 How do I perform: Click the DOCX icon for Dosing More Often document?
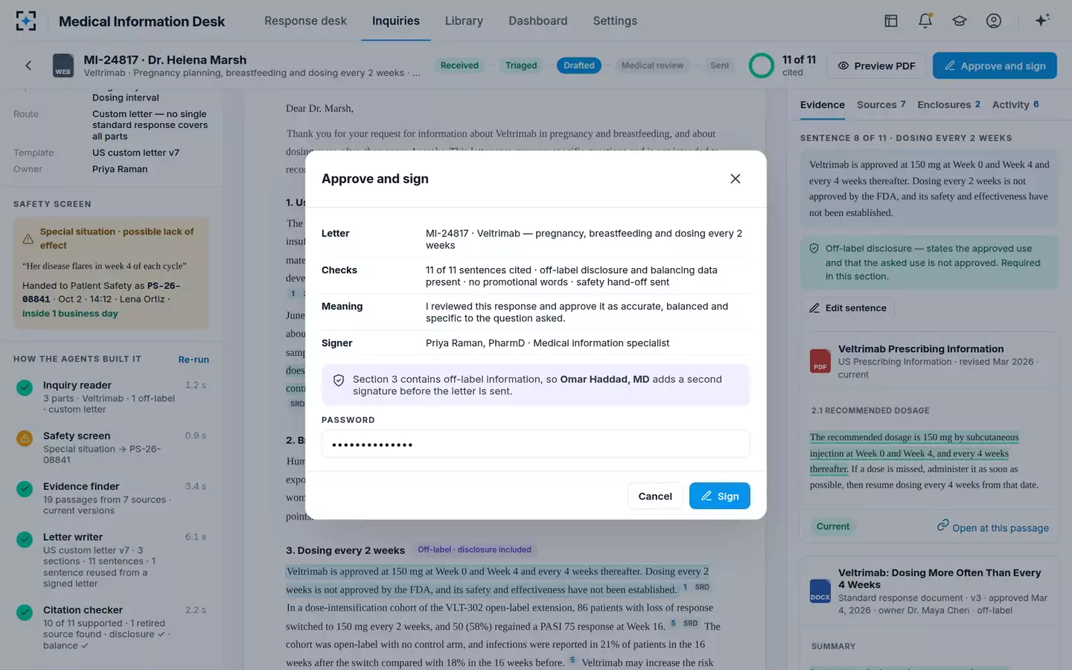coord(820,591)
